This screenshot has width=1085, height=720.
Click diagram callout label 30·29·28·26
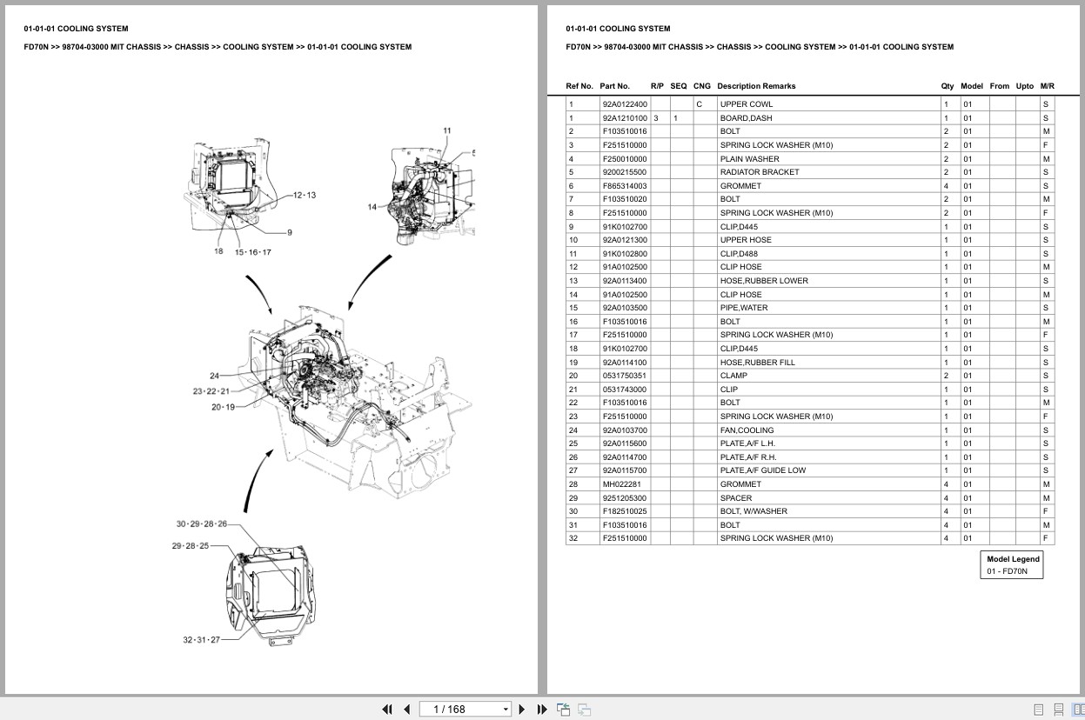point(202,524)
